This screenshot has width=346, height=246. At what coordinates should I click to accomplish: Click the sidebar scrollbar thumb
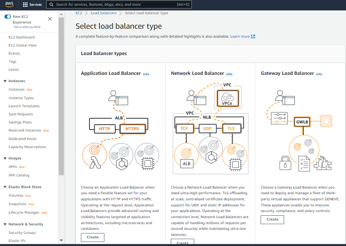pos(62,96)
